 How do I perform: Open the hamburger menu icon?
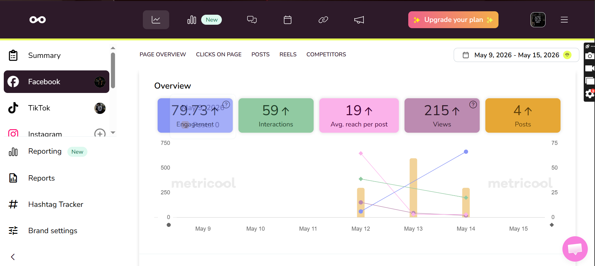pyautogui.click(x=564, y=20)
